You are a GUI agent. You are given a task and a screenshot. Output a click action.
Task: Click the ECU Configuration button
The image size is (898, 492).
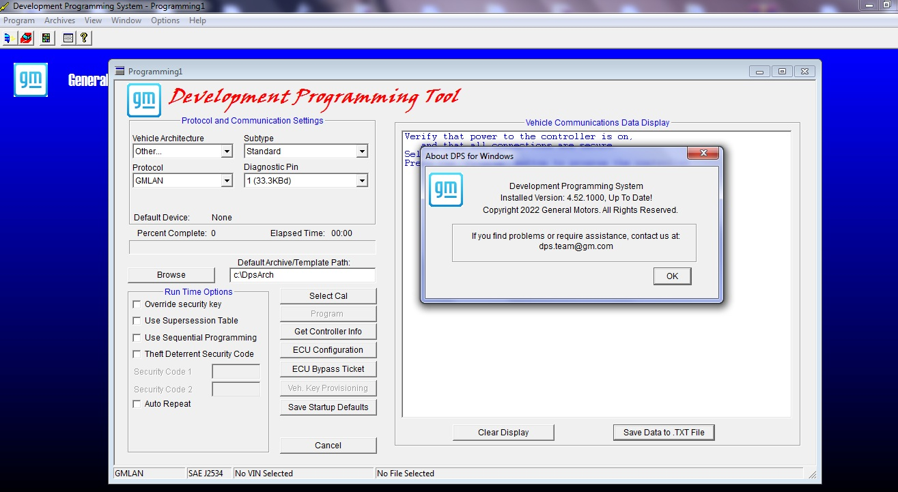(328, 350)
